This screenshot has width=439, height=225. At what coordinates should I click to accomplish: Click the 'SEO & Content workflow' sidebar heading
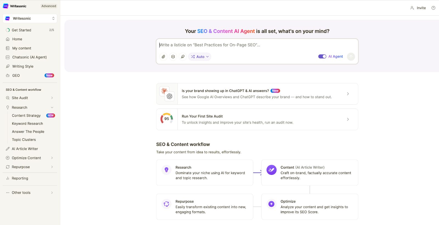(24, 90)
